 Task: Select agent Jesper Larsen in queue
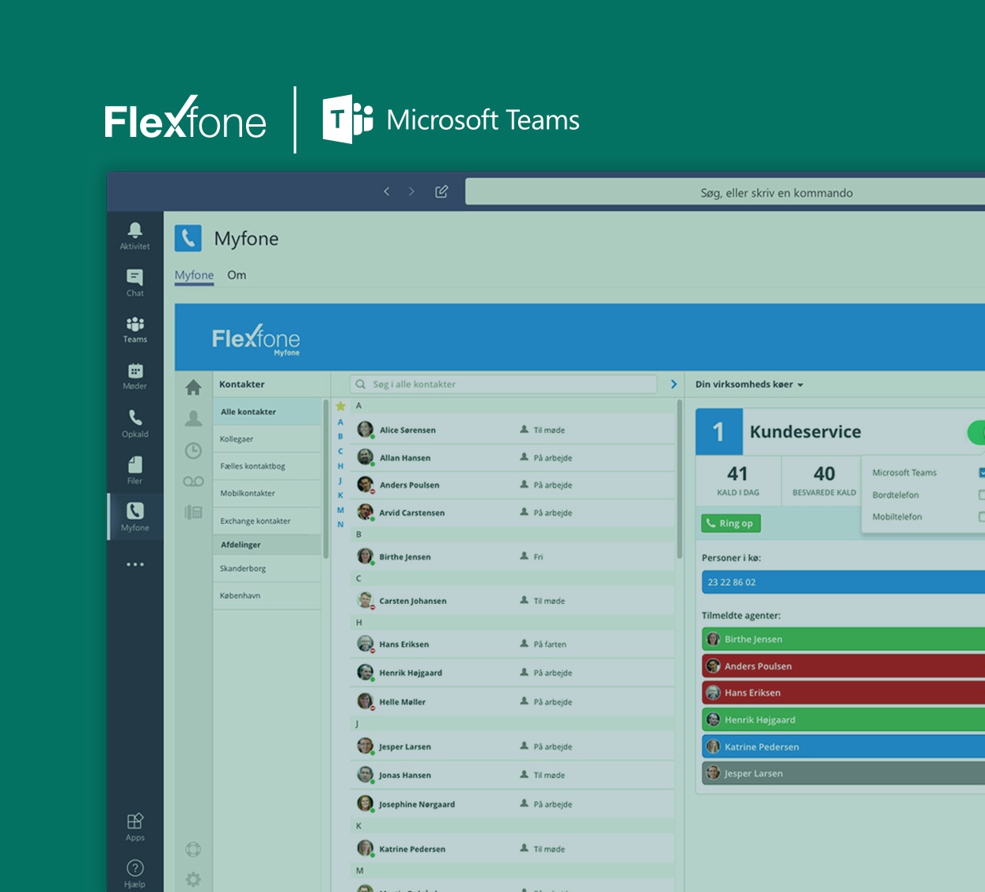(x=843, y=773)
